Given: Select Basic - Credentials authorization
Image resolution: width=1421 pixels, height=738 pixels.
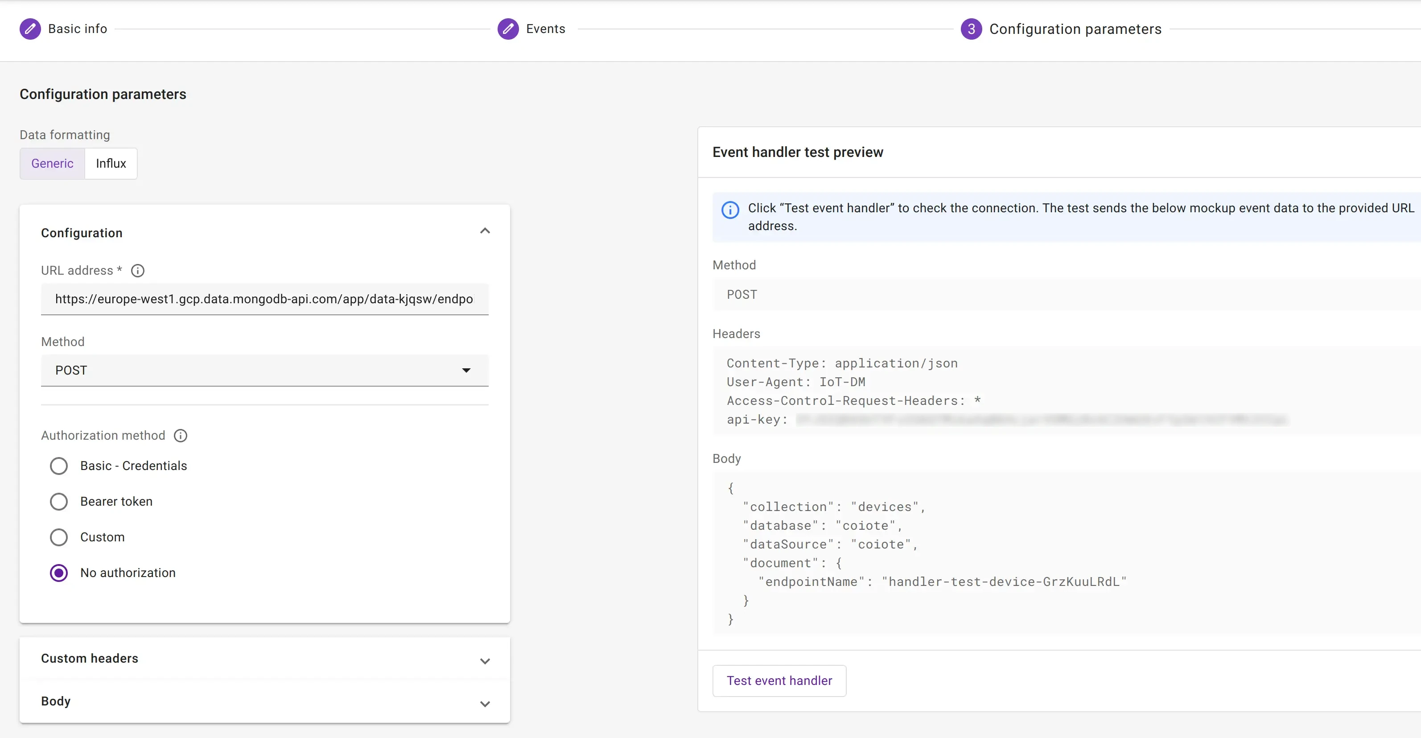Looking at the screenshot, I should tap(58, 466).
